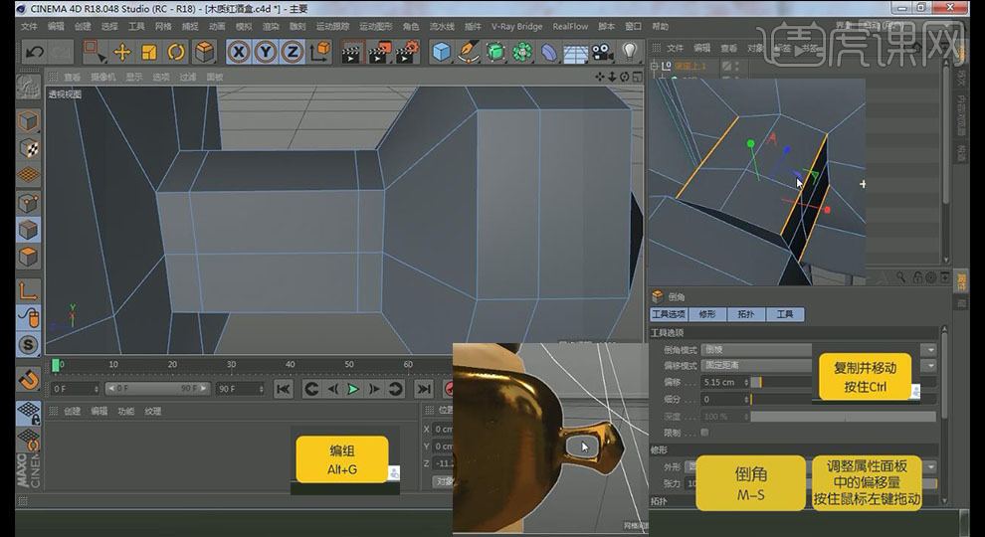Render the current active view
985x537 pixels.
point(352,52)
